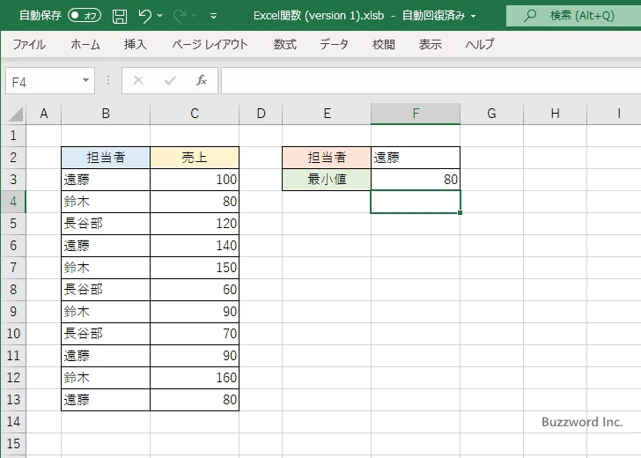Select column G header
Image resolution: width=641 pixels, height=458 pixels.
click(492, 114)
